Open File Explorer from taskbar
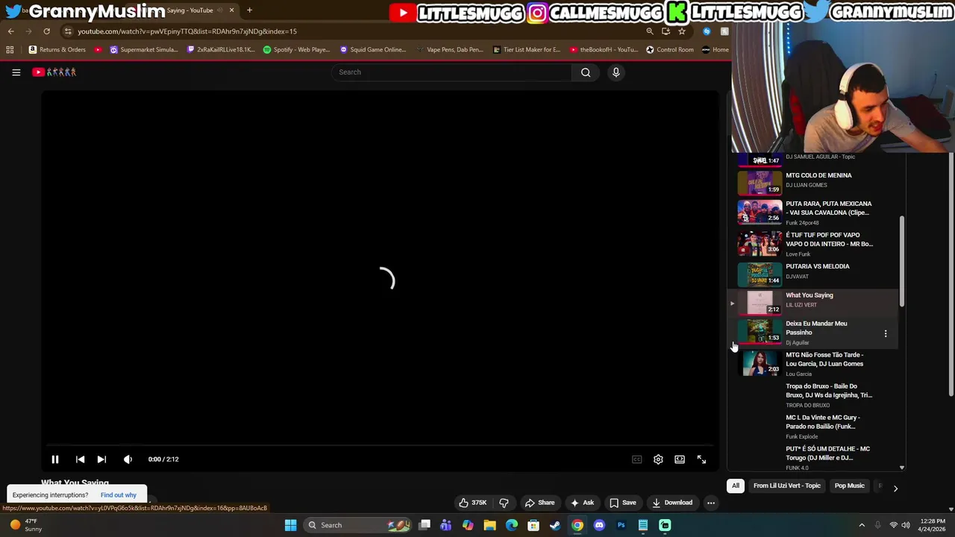 tap(489, 525)
